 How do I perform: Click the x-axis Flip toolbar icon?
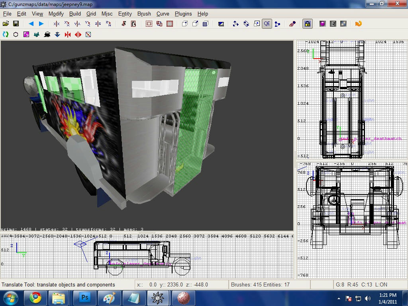pyautogui.click(x=57, y=24)
